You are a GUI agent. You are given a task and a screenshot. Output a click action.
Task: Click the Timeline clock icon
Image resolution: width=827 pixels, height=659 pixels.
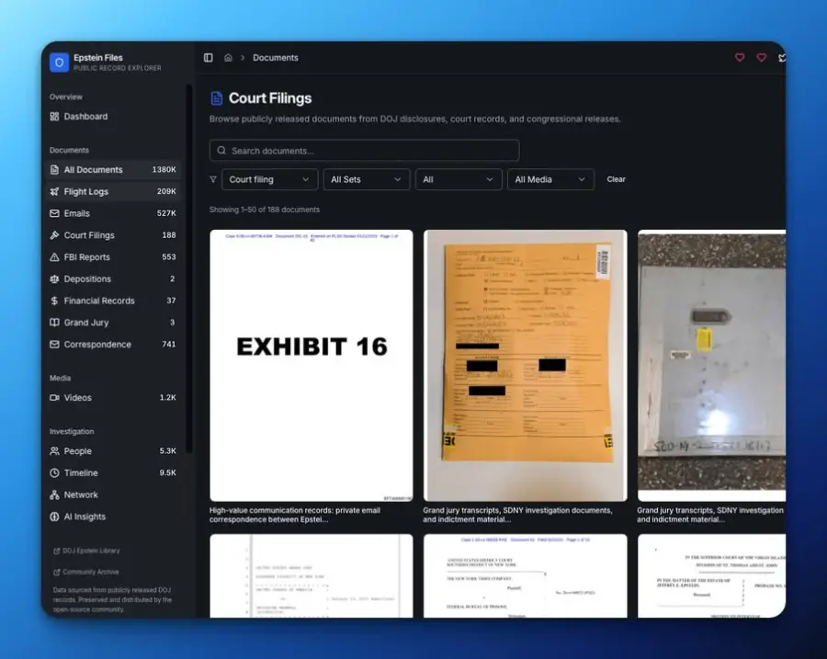click(54, 472)
